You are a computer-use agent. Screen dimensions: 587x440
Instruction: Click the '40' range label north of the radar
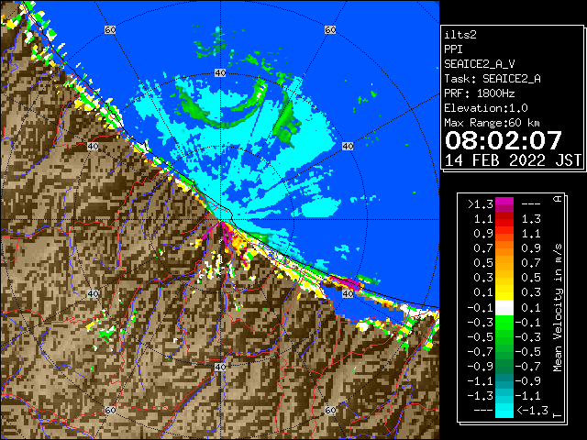220,73
